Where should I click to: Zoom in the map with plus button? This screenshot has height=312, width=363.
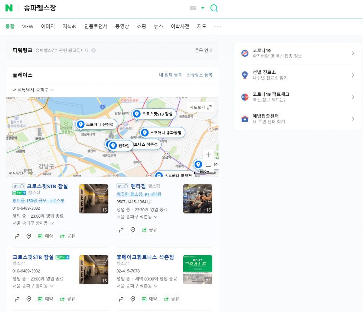click(x=208, y=155)
